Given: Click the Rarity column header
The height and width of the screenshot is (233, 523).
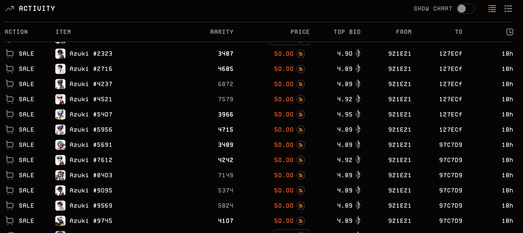Looking at the screenshot, I should coord(222,32).
